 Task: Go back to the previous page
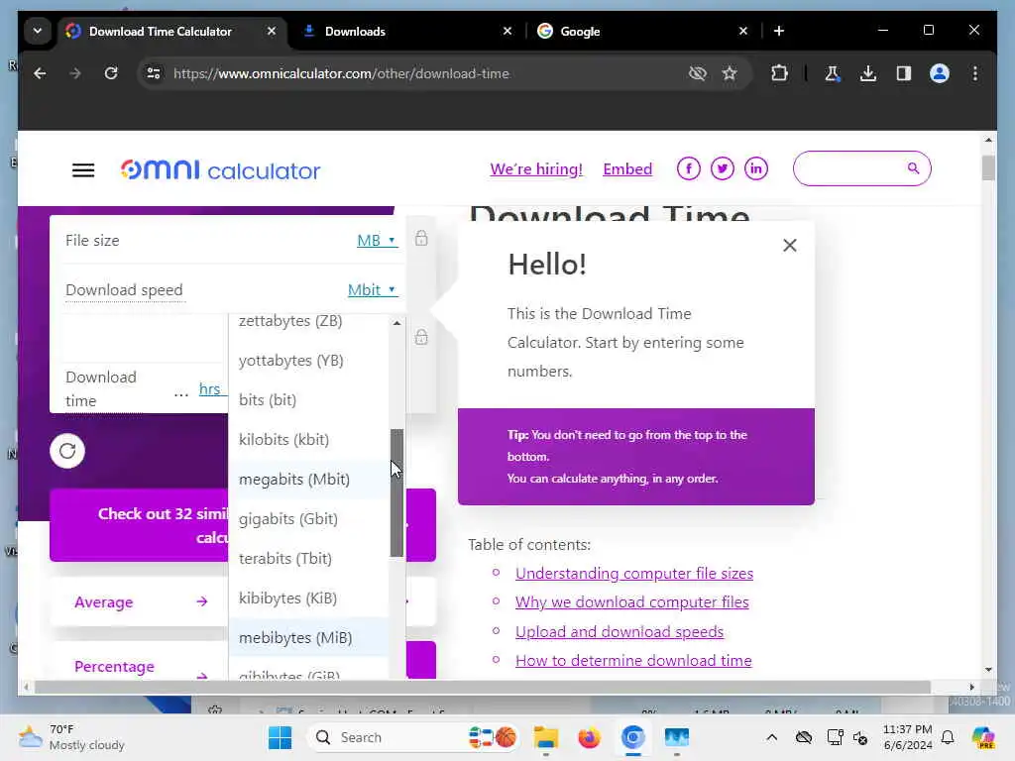pos(40,73)
